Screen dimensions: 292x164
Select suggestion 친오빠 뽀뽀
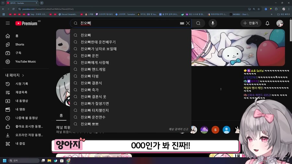[130, 124]
